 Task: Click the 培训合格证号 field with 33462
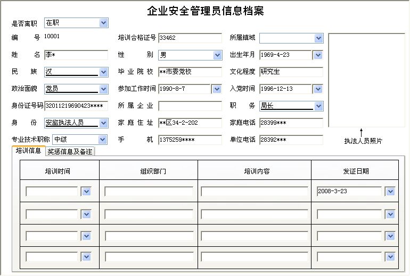[190, 38]
